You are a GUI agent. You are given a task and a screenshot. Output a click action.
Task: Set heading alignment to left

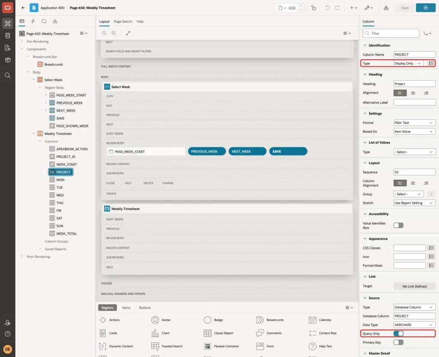[x=400, y=93]
